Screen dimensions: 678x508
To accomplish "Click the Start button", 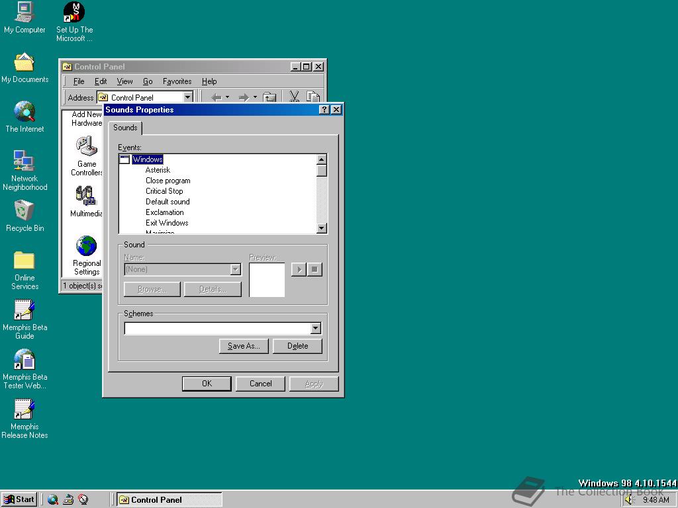I will tap(19, 499).
